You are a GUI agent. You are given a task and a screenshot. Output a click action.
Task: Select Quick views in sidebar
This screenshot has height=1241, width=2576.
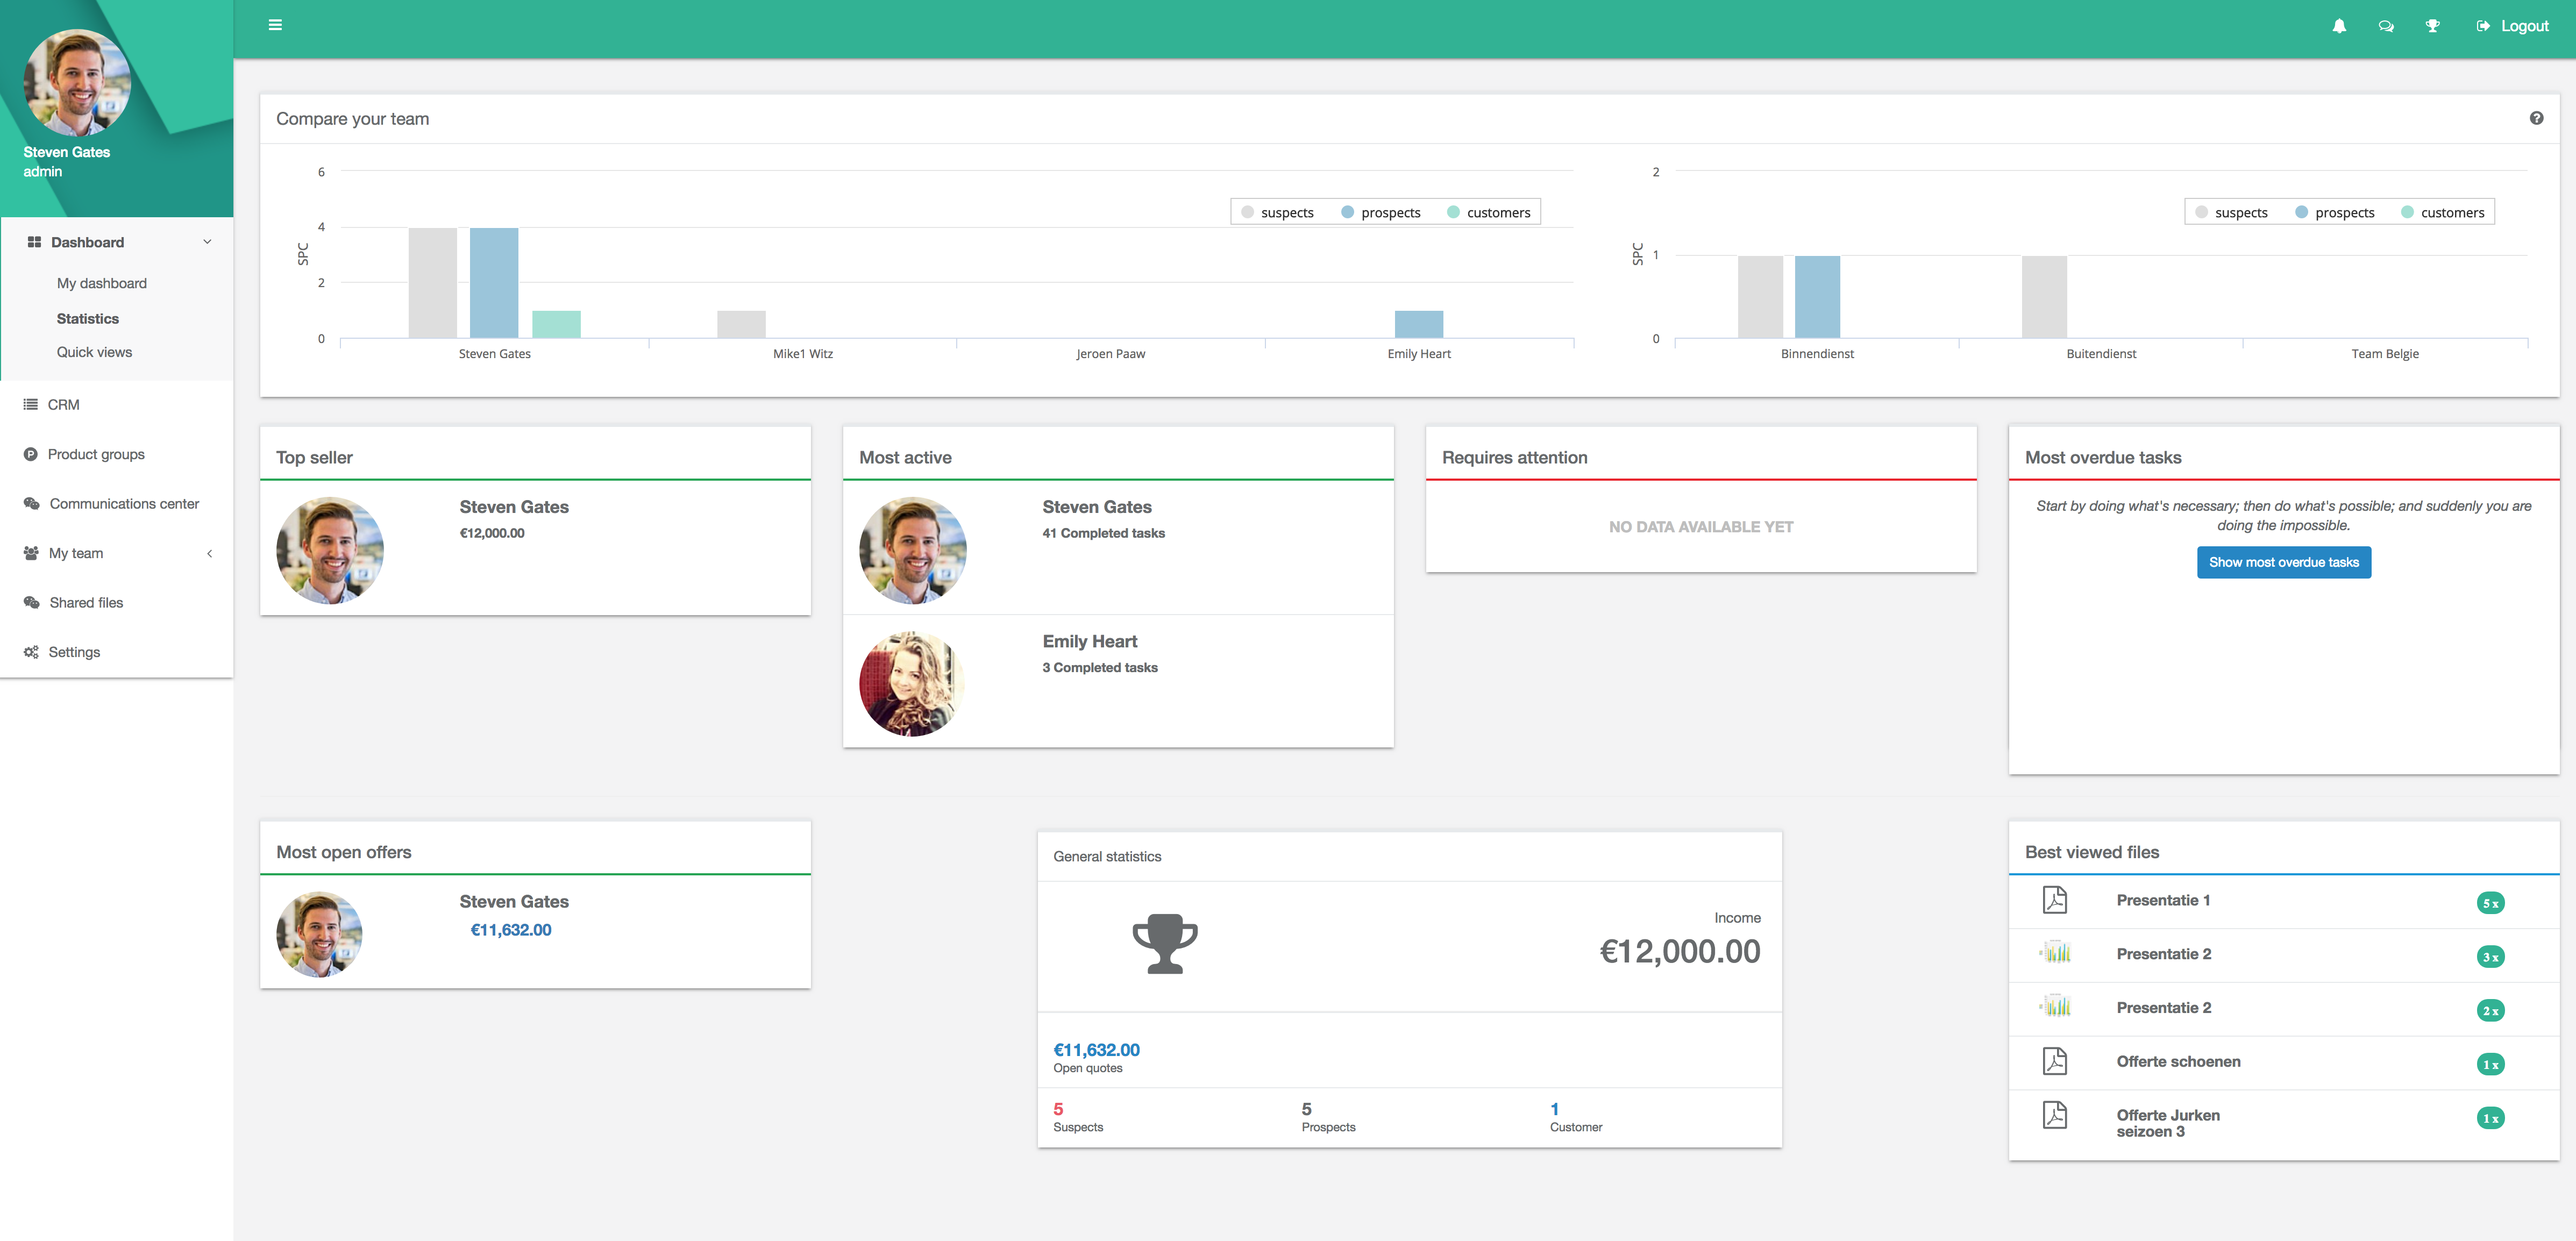point(94,352)
